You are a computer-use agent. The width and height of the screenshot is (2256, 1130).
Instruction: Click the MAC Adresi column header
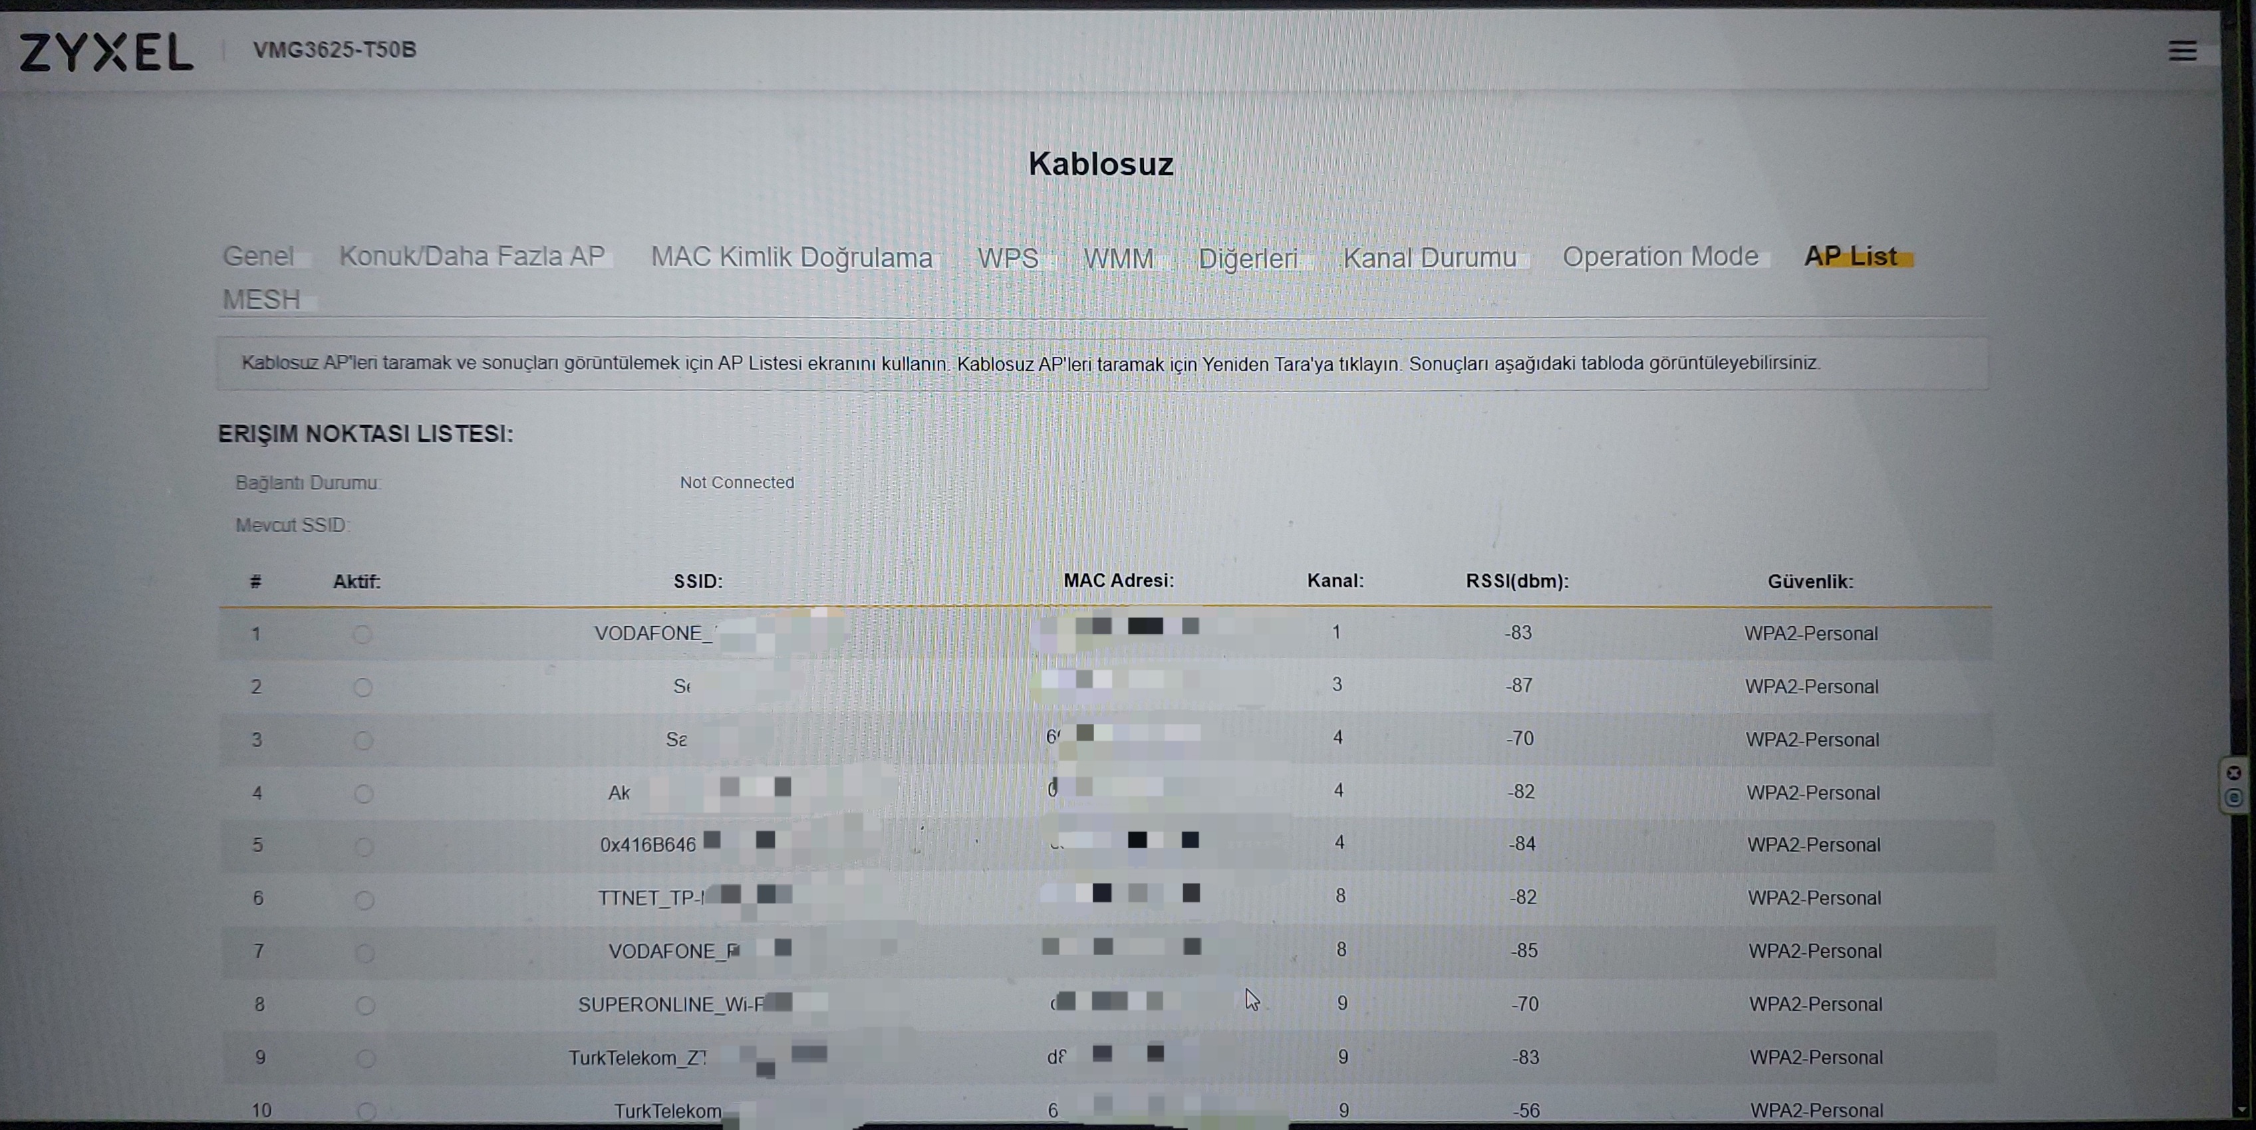tap(1119, 580)
